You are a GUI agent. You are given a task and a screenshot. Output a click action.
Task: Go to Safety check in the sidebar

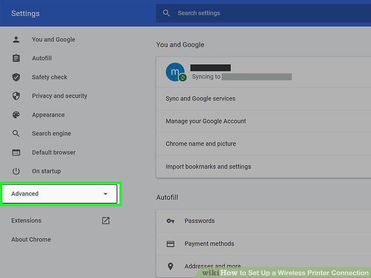[49, 77]
